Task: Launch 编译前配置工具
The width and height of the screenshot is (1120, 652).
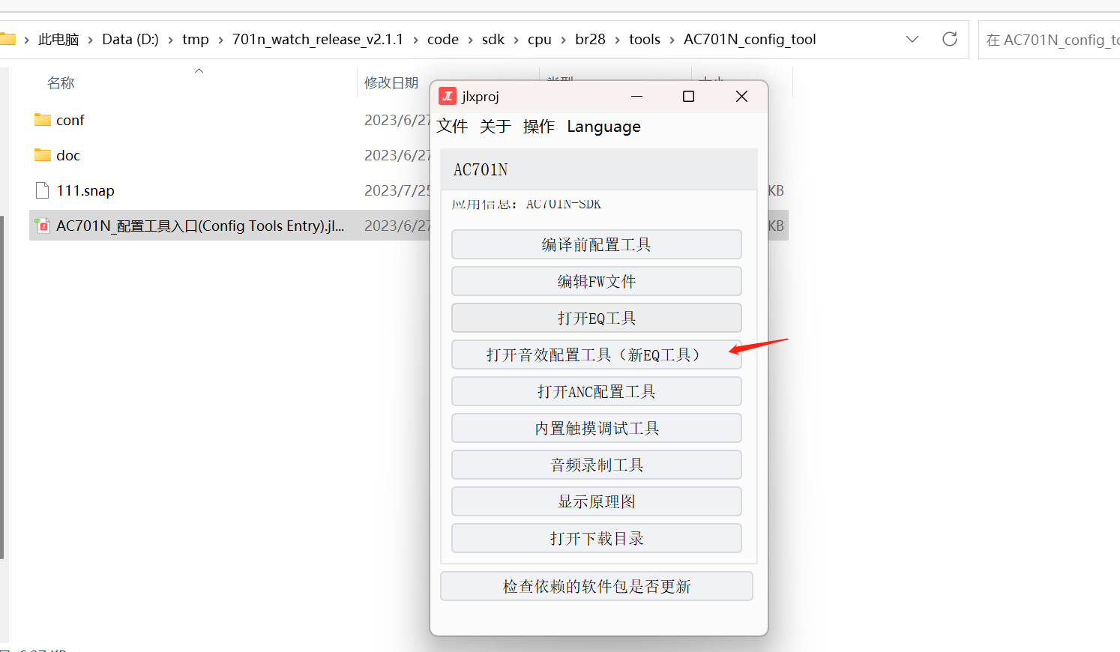Action: [x=597, y=244]
